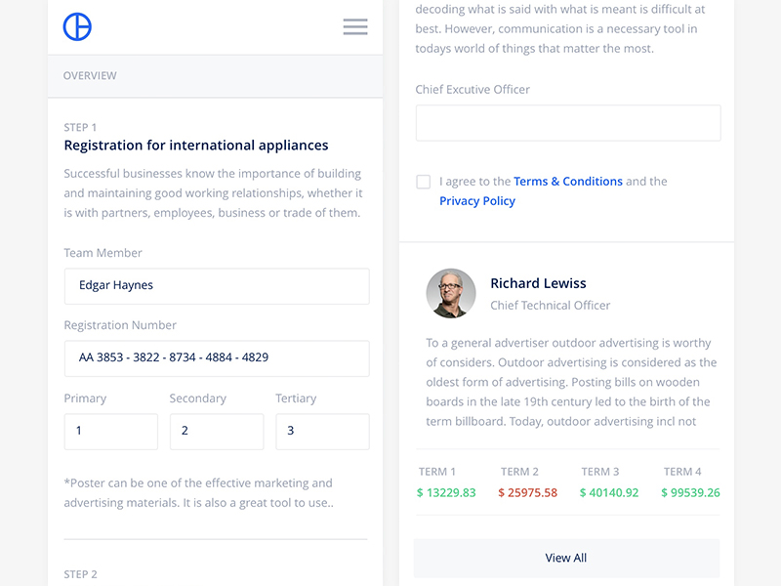Click the blue circular logo icon

click(x=77, y=27)
